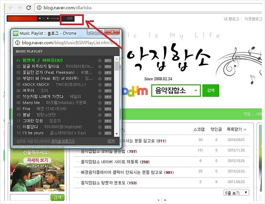Expand the 음악집합소 search dropdown arrow

pyautogui.click(x=196, y=91)
